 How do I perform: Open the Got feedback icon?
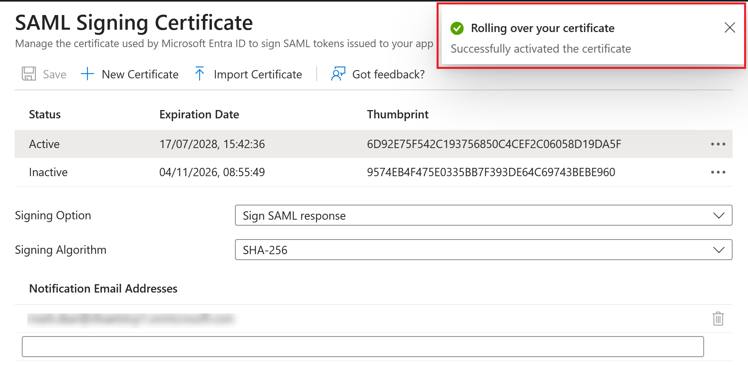click(338, 74)
